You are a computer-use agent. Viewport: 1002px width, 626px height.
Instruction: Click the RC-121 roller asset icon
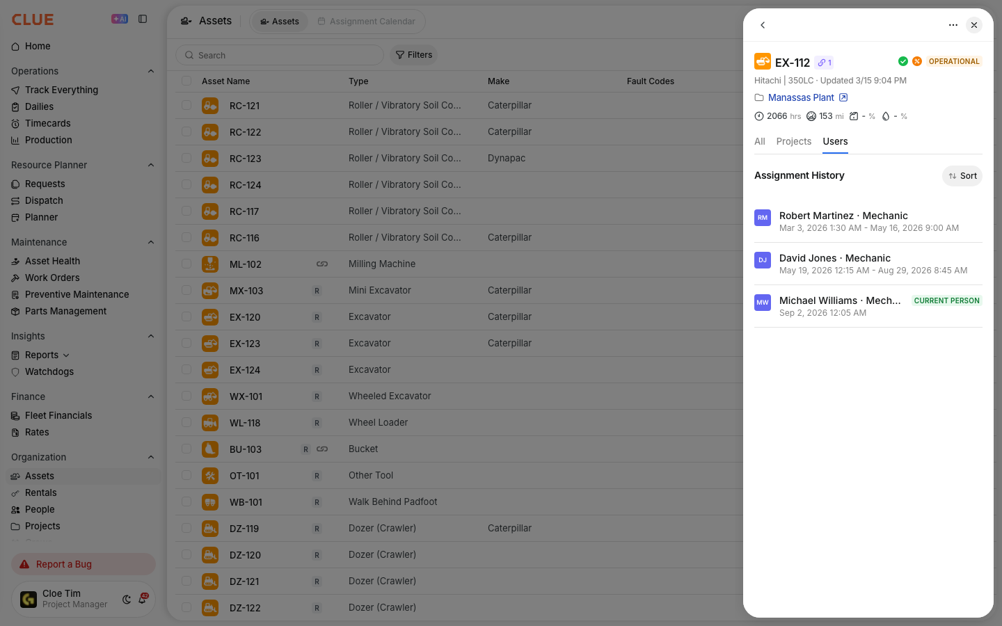[x=210, y=106]
